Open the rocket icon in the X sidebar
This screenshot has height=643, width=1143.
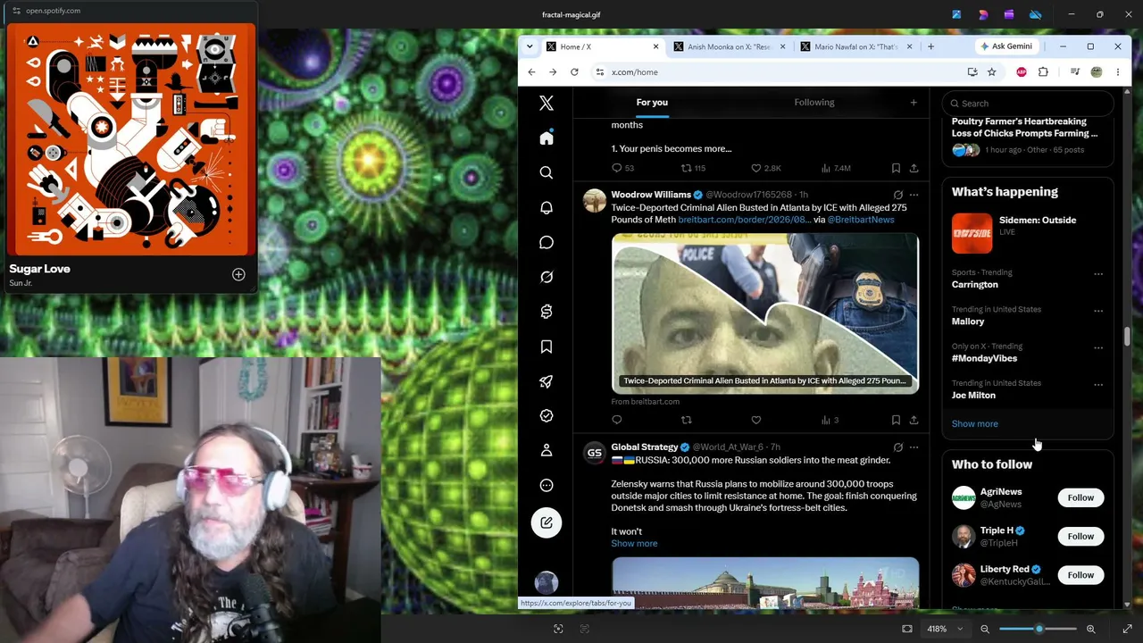[546, 381]
